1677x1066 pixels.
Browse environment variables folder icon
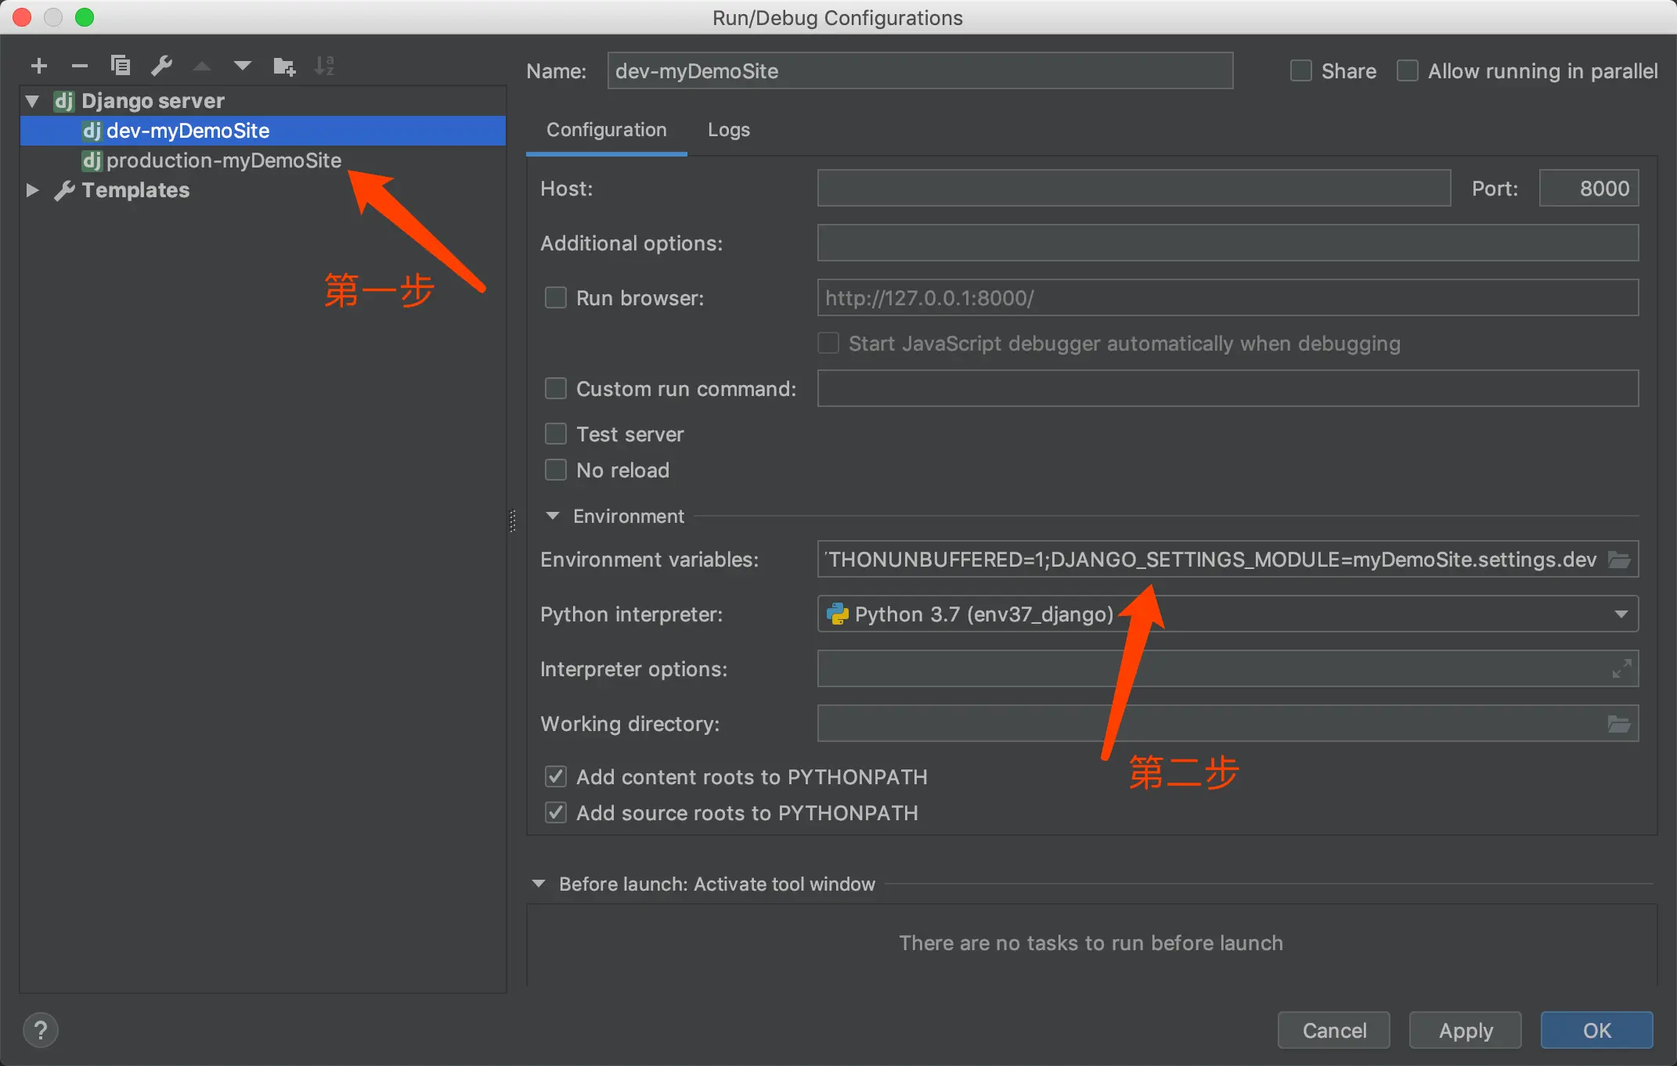(x=1619, y=560)
